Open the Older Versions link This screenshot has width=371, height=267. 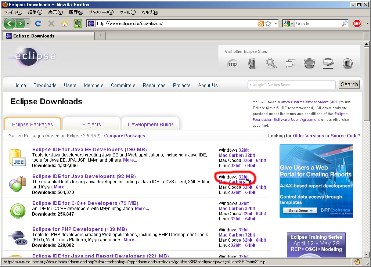coord(308,136)
